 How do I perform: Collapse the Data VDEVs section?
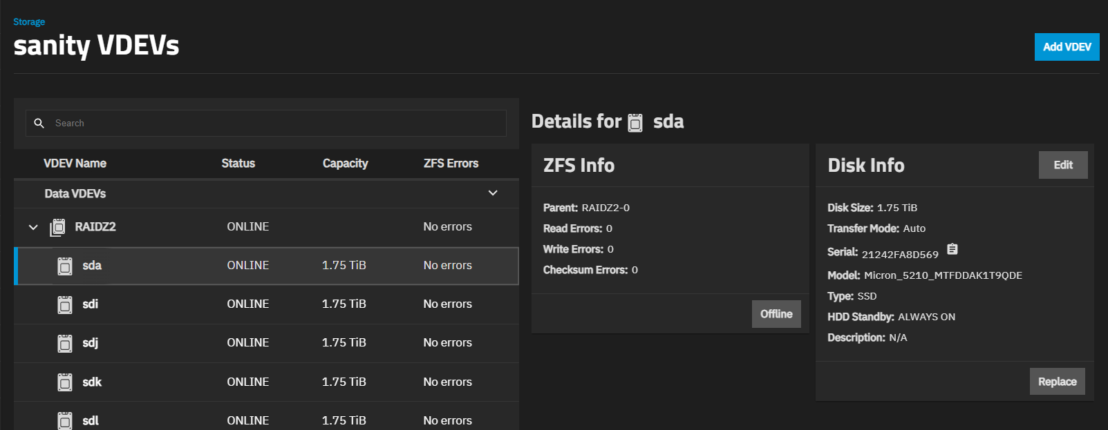(493, 193)
